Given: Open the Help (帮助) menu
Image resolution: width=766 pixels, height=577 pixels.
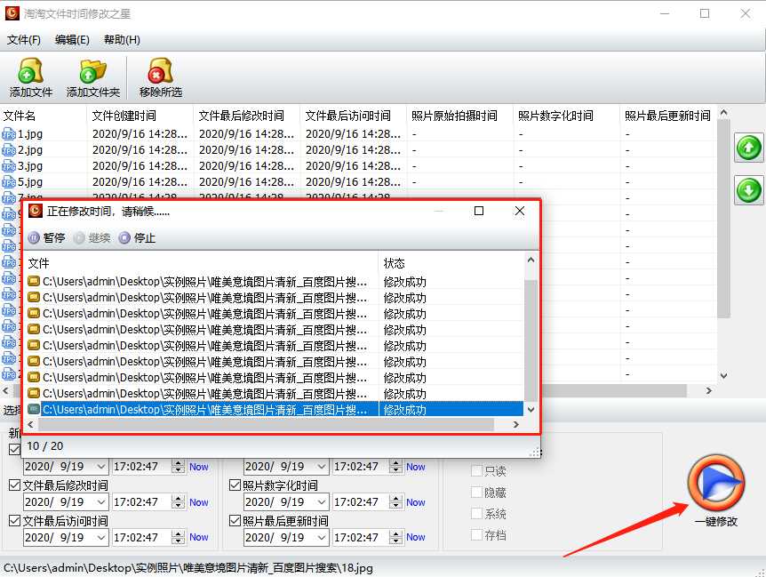Looking at the screenshot, I should click(x=122, y=40).
